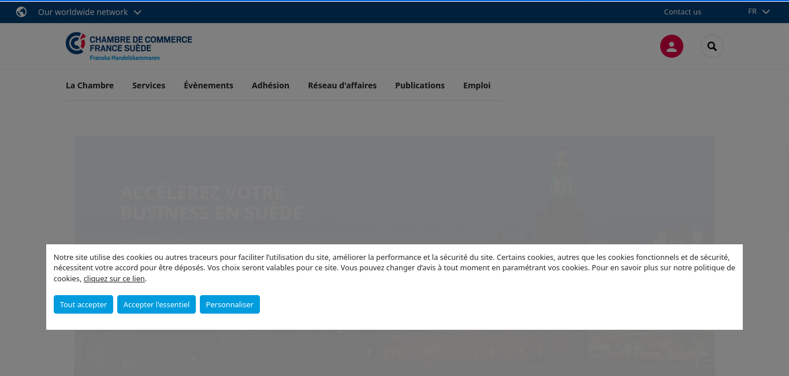This screenshot has width=789, height=376.
Task: Open the Contact us link
Action: coord(682,12)
